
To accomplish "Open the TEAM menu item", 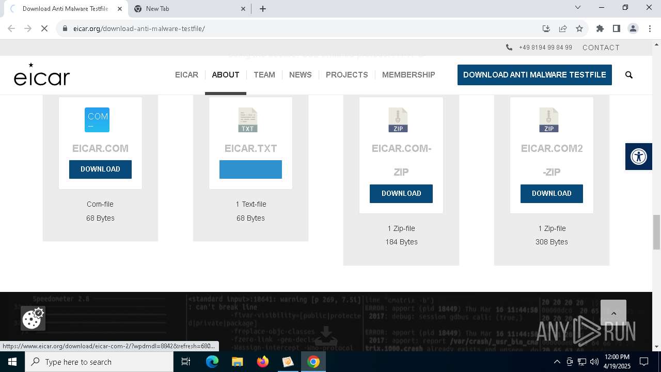I will pyautogui.click(x=264, y=75).
